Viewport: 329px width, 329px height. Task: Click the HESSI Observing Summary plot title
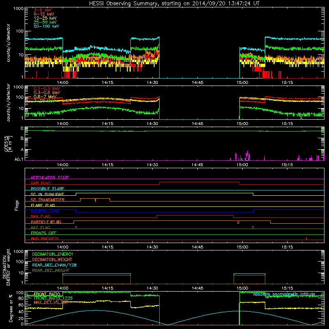174,4
